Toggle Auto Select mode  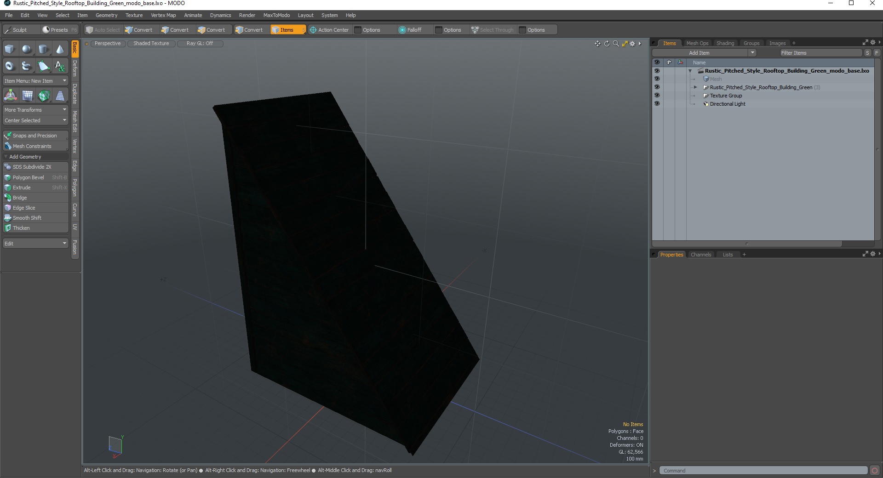tap(103, 30)
